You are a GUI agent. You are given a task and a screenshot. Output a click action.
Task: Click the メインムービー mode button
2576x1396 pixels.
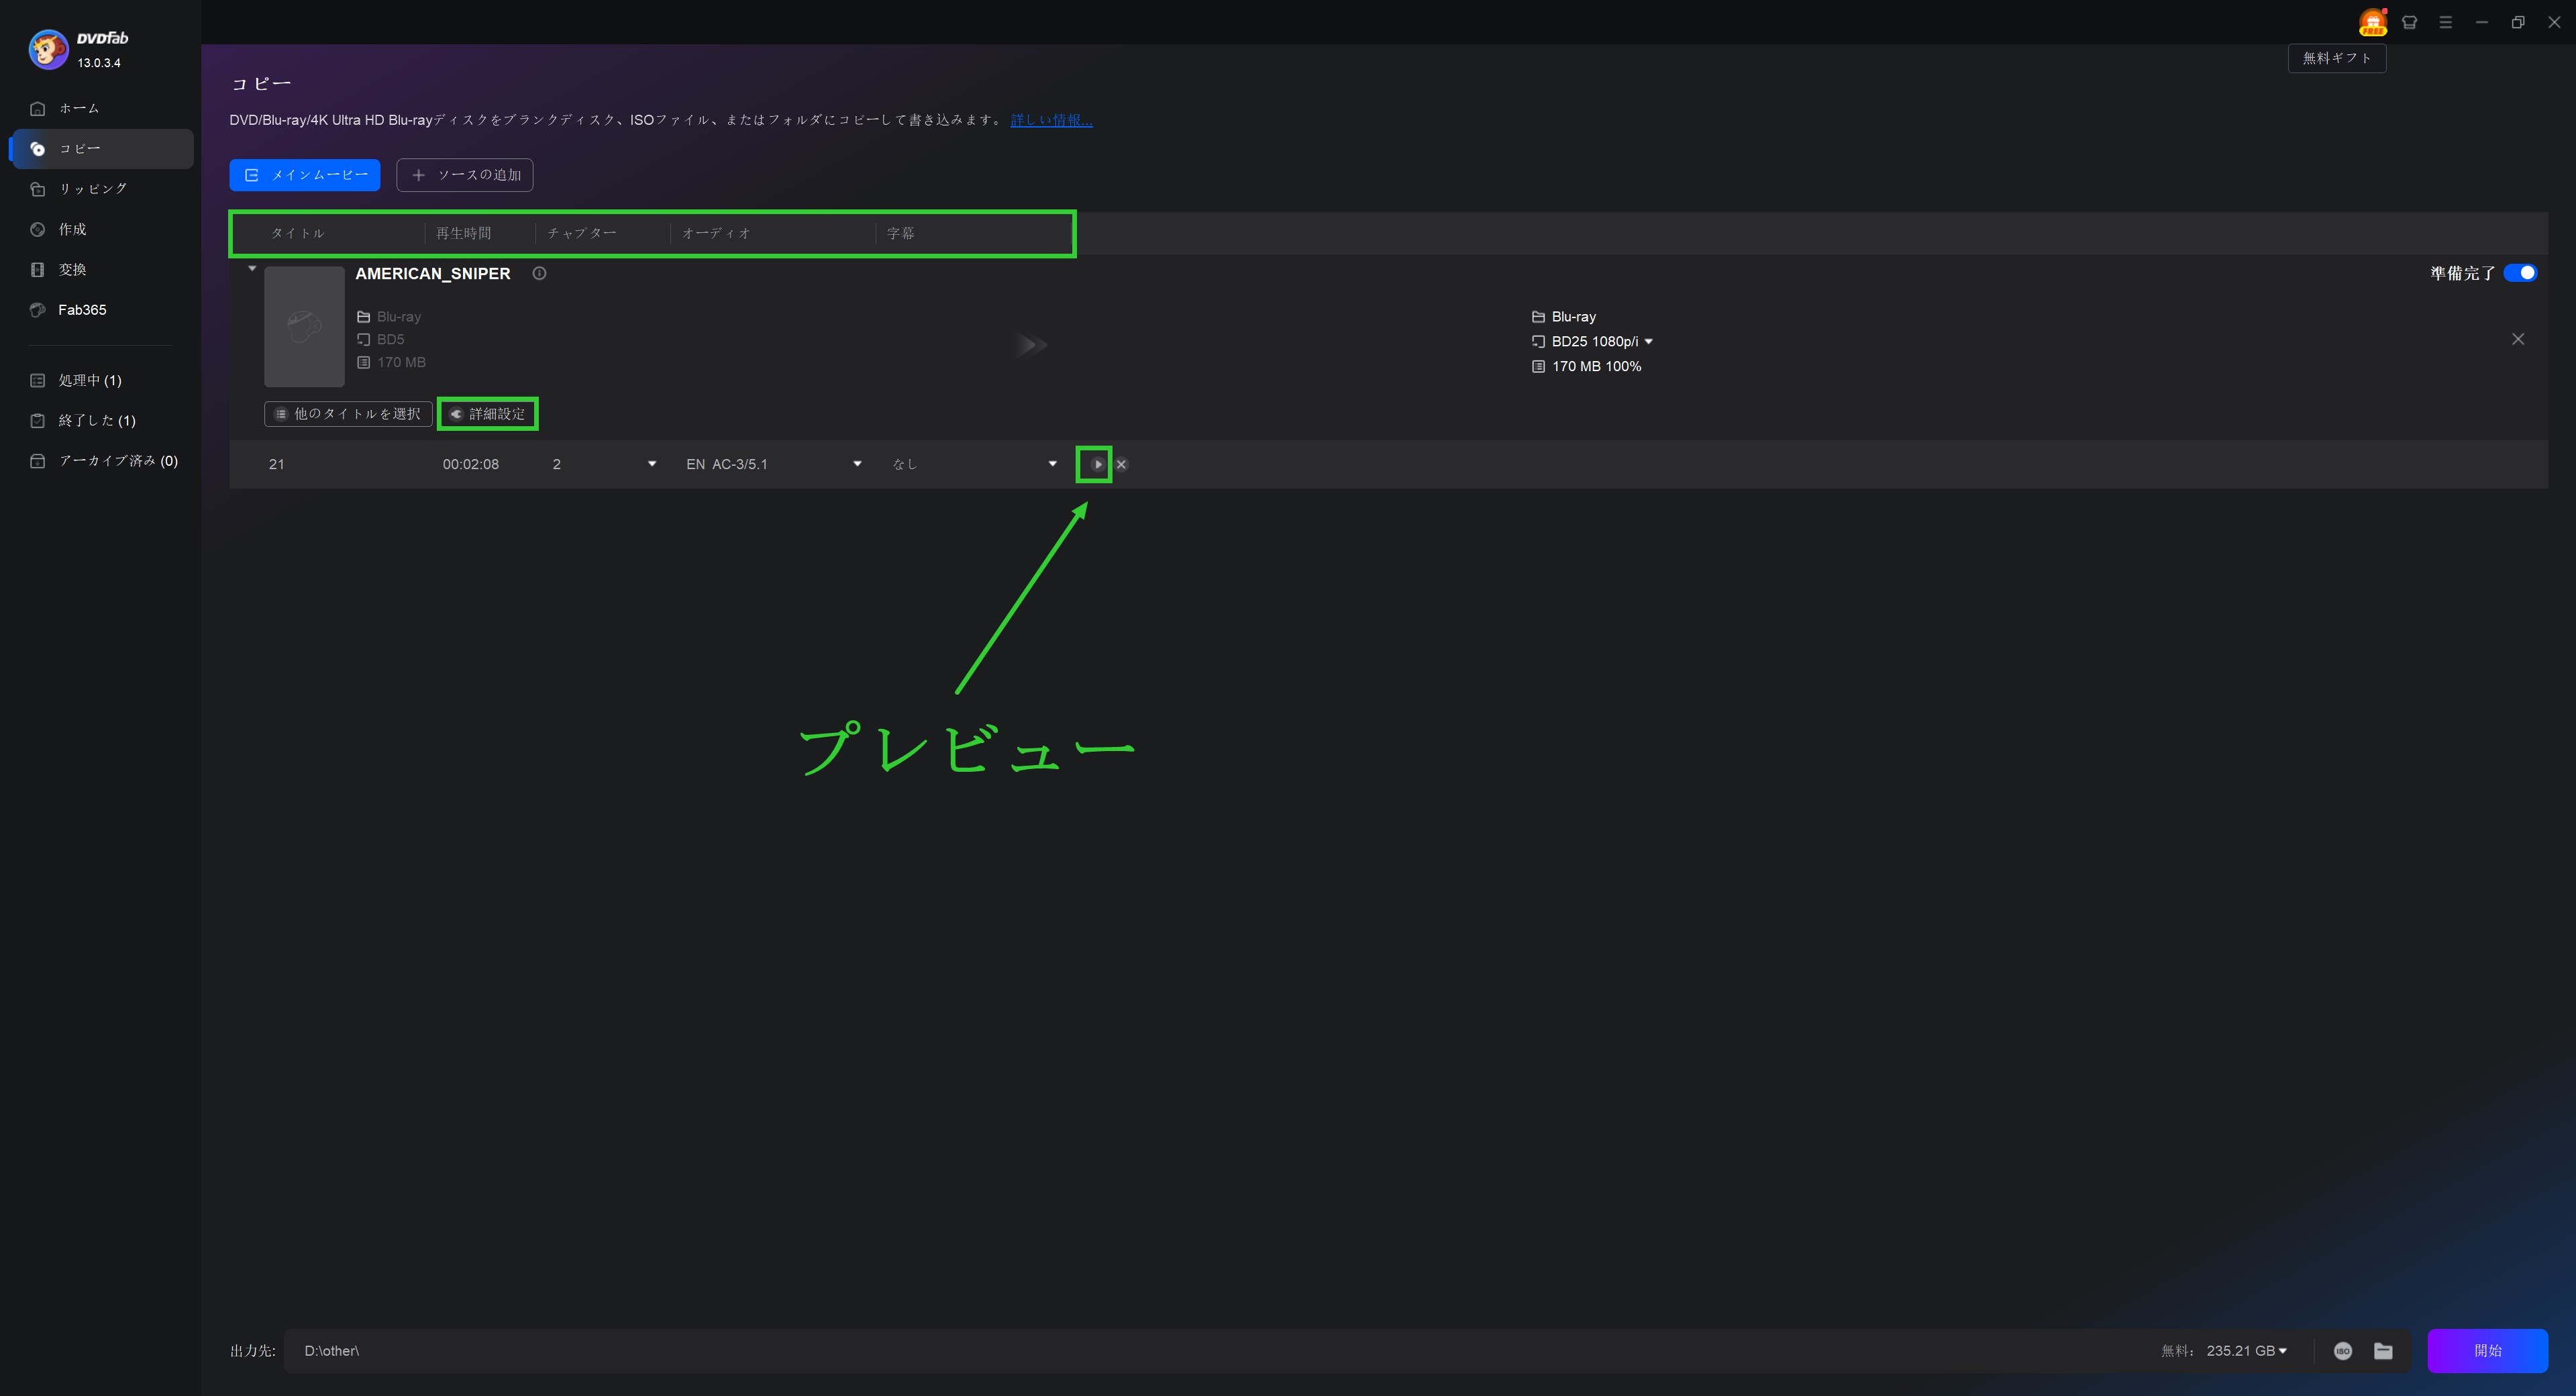coord(305,175)
